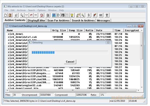Click the blank page new archive icon

(5, 15)
